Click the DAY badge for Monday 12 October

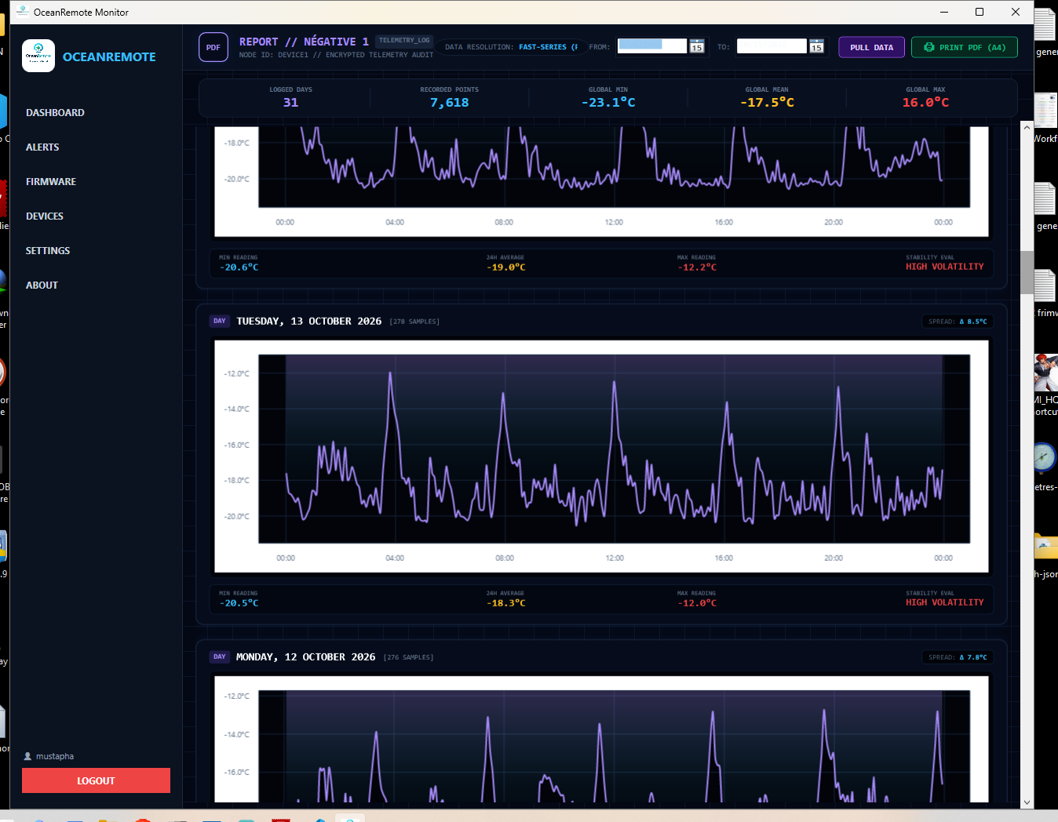[220, 657]
